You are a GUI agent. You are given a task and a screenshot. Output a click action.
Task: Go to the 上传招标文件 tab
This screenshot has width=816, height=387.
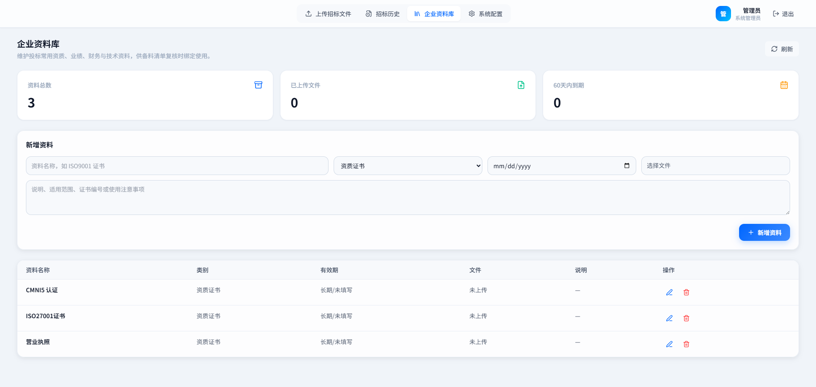coord(328,14)
